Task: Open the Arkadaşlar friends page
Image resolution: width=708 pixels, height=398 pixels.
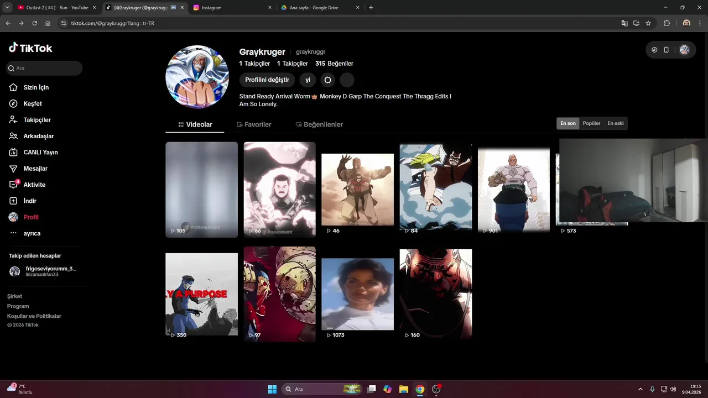Action: pyautogui.click(x=38, y=136)
